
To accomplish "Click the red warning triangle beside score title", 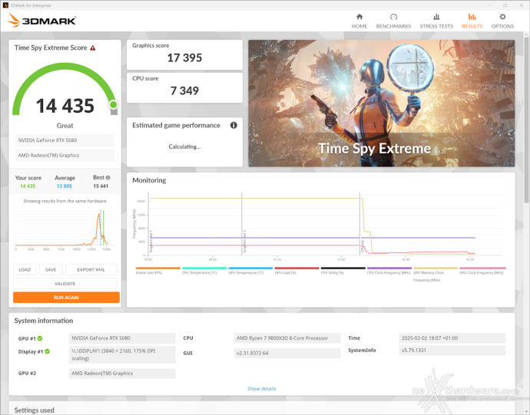I will pos(93,48).
